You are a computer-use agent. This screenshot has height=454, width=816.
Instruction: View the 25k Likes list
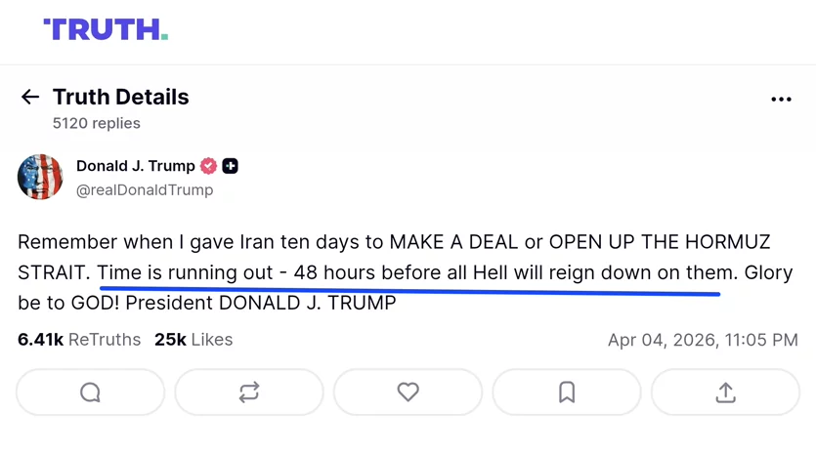point(193,340)
